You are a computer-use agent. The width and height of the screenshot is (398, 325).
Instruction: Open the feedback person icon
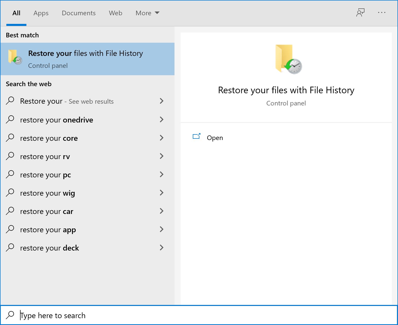360,12
